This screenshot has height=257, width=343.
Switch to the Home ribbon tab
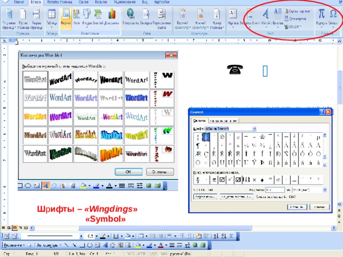(x=19, y=2)
